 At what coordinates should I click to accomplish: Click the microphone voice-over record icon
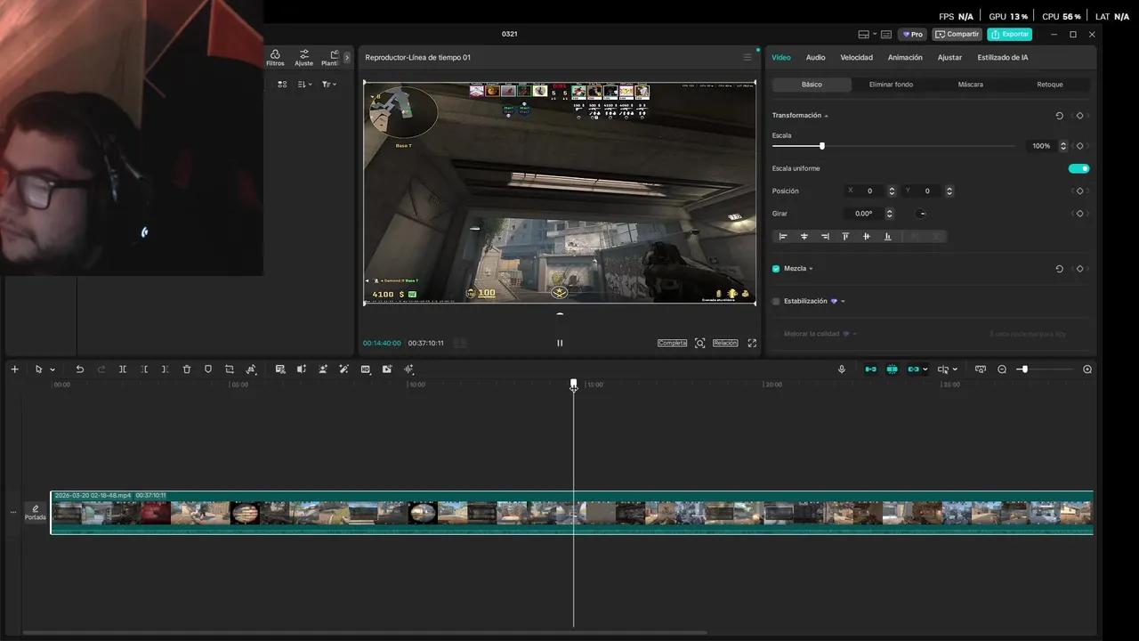[x=842, y=369]
